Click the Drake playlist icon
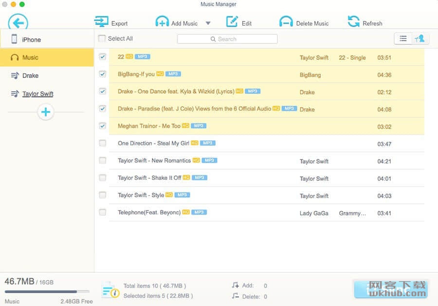The height and width of the screenshot is (306, 438). coord(15,76)
